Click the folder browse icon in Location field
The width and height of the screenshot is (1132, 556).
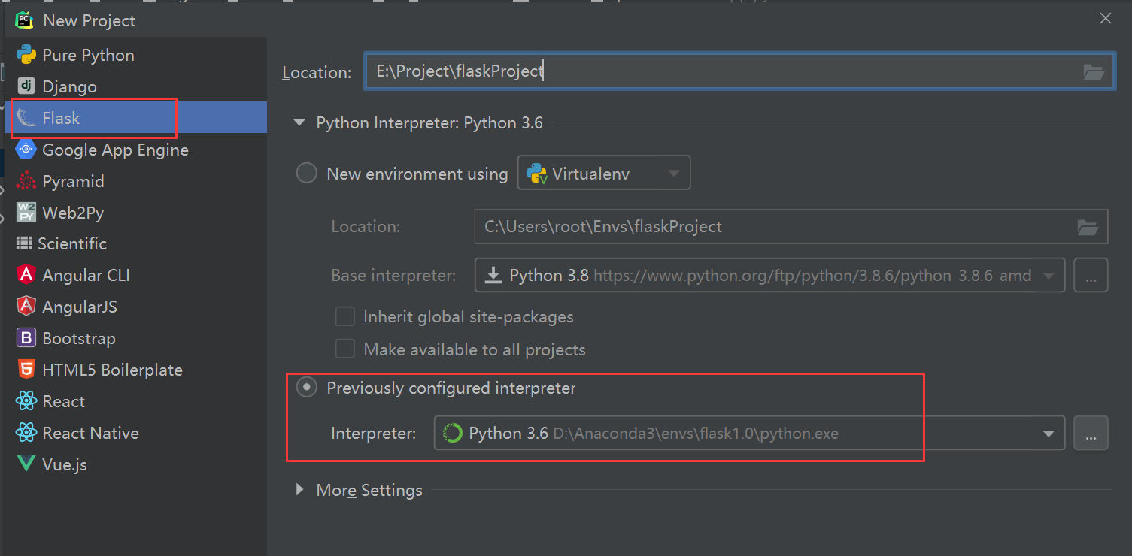(x=1093, y=72)
